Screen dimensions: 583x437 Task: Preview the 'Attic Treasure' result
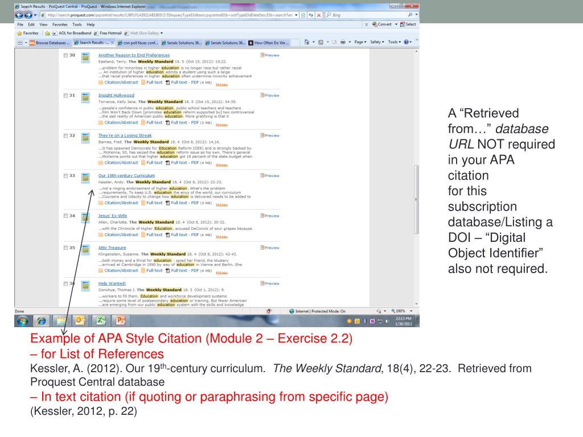(x=270, y=248)
